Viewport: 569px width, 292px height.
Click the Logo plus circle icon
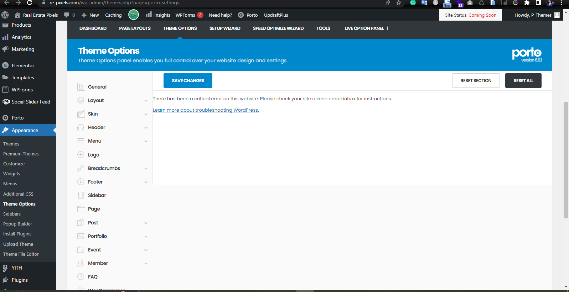(x=81, y=155)
